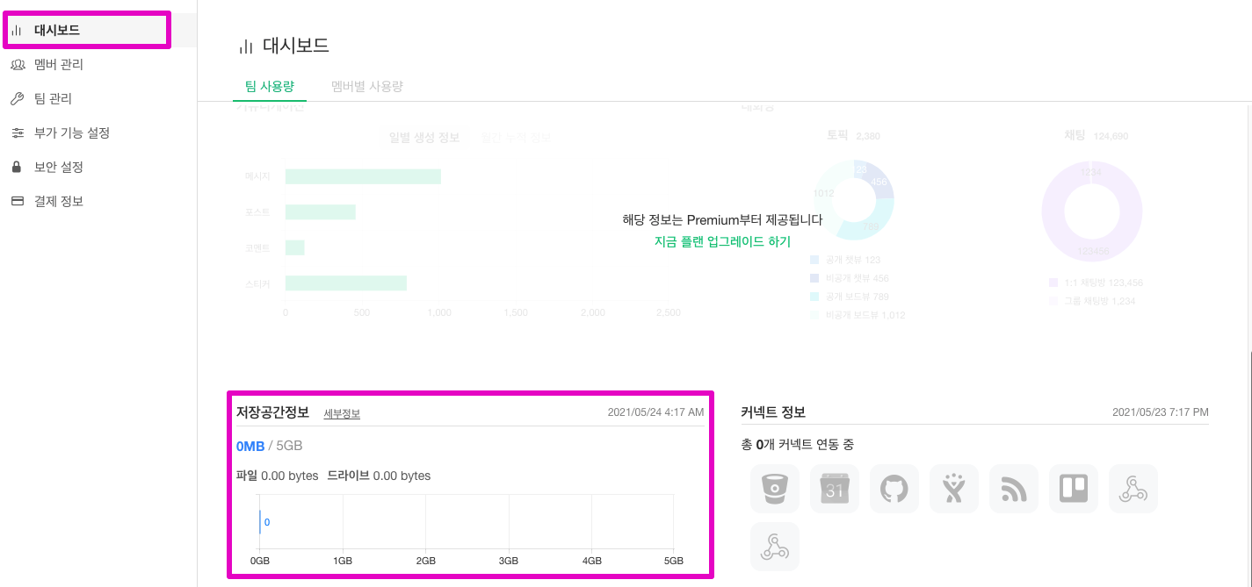Image resolution: width=1252 pixels, height=587 pixels.
Task: Select the RSS feed connector icon
Action: point(1013,489)
